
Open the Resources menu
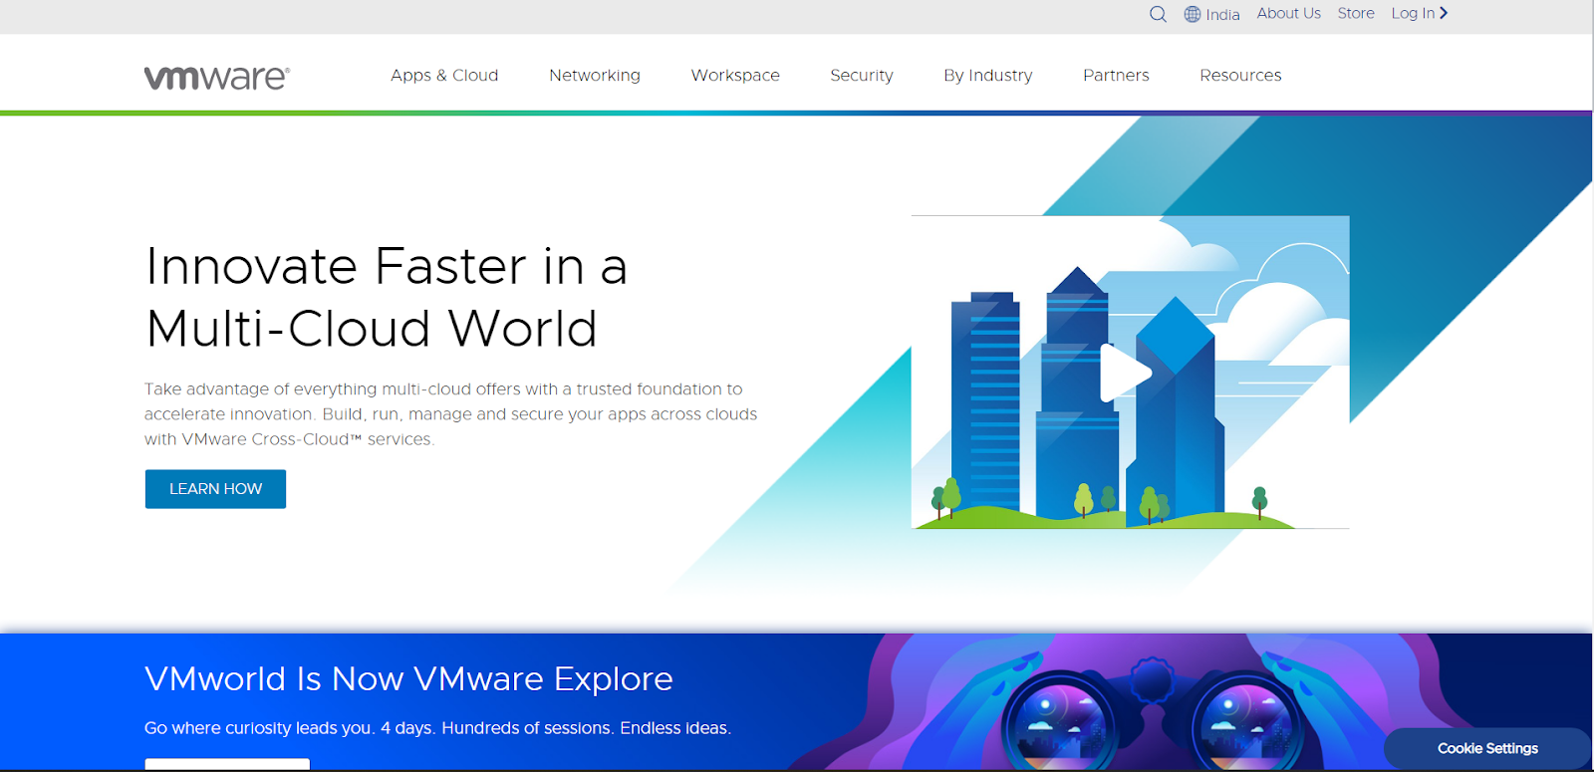coord(1240,76)
